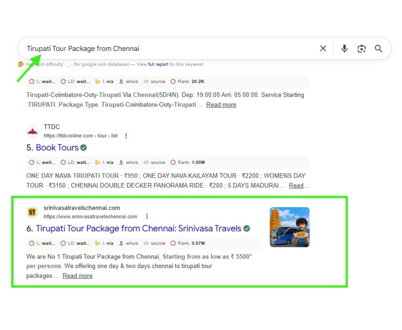Click Bing index icon in Srinivasa Travels bar
The width and height of the screenshot is (402, 330).
coord(98,243)
